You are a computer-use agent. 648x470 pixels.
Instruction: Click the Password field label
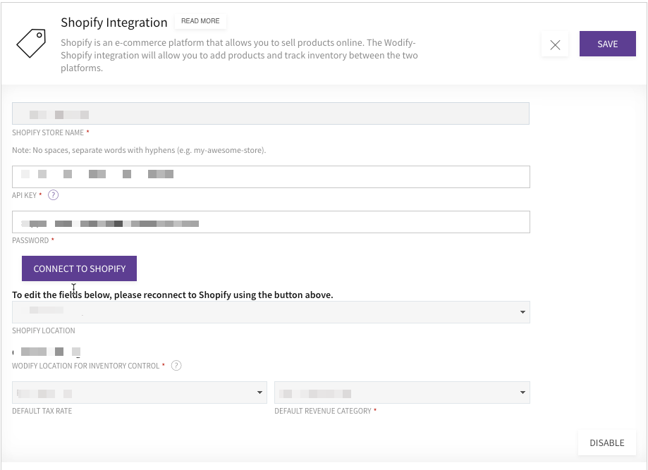point(30,240)
